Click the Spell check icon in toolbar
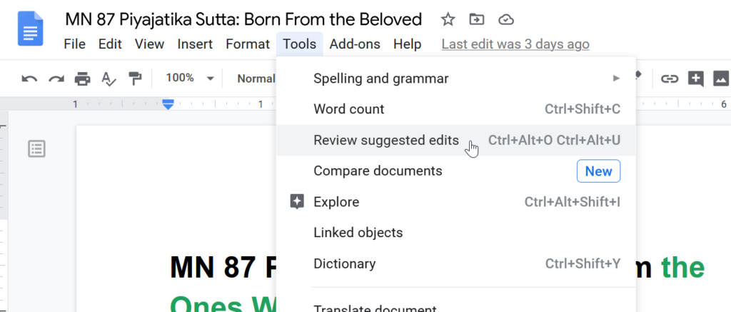 tap(109, 79)
